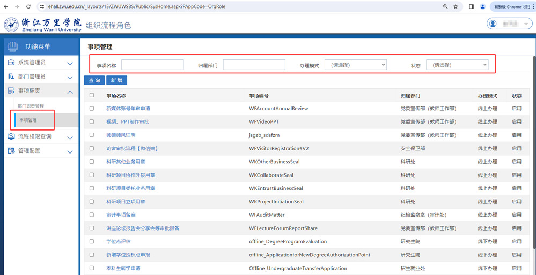536x275 pixels.
Task: Open the user profile avatar icon
Action: tap(493, 24)
